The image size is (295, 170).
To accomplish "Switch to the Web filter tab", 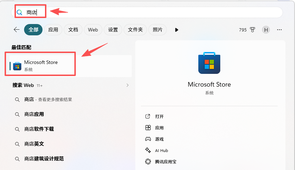I will click(93, 30).
